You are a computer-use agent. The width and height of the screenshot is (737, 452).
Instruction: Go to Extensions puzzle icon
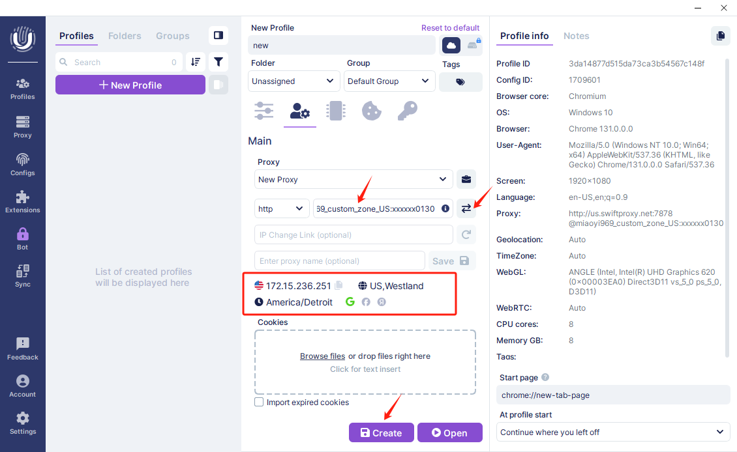pyautogui.click(x=23, y=201)
